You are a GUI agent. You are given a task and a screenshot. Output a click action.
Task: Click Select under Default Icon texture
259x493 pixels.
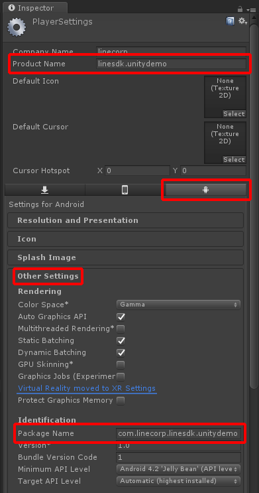point(234,114)
